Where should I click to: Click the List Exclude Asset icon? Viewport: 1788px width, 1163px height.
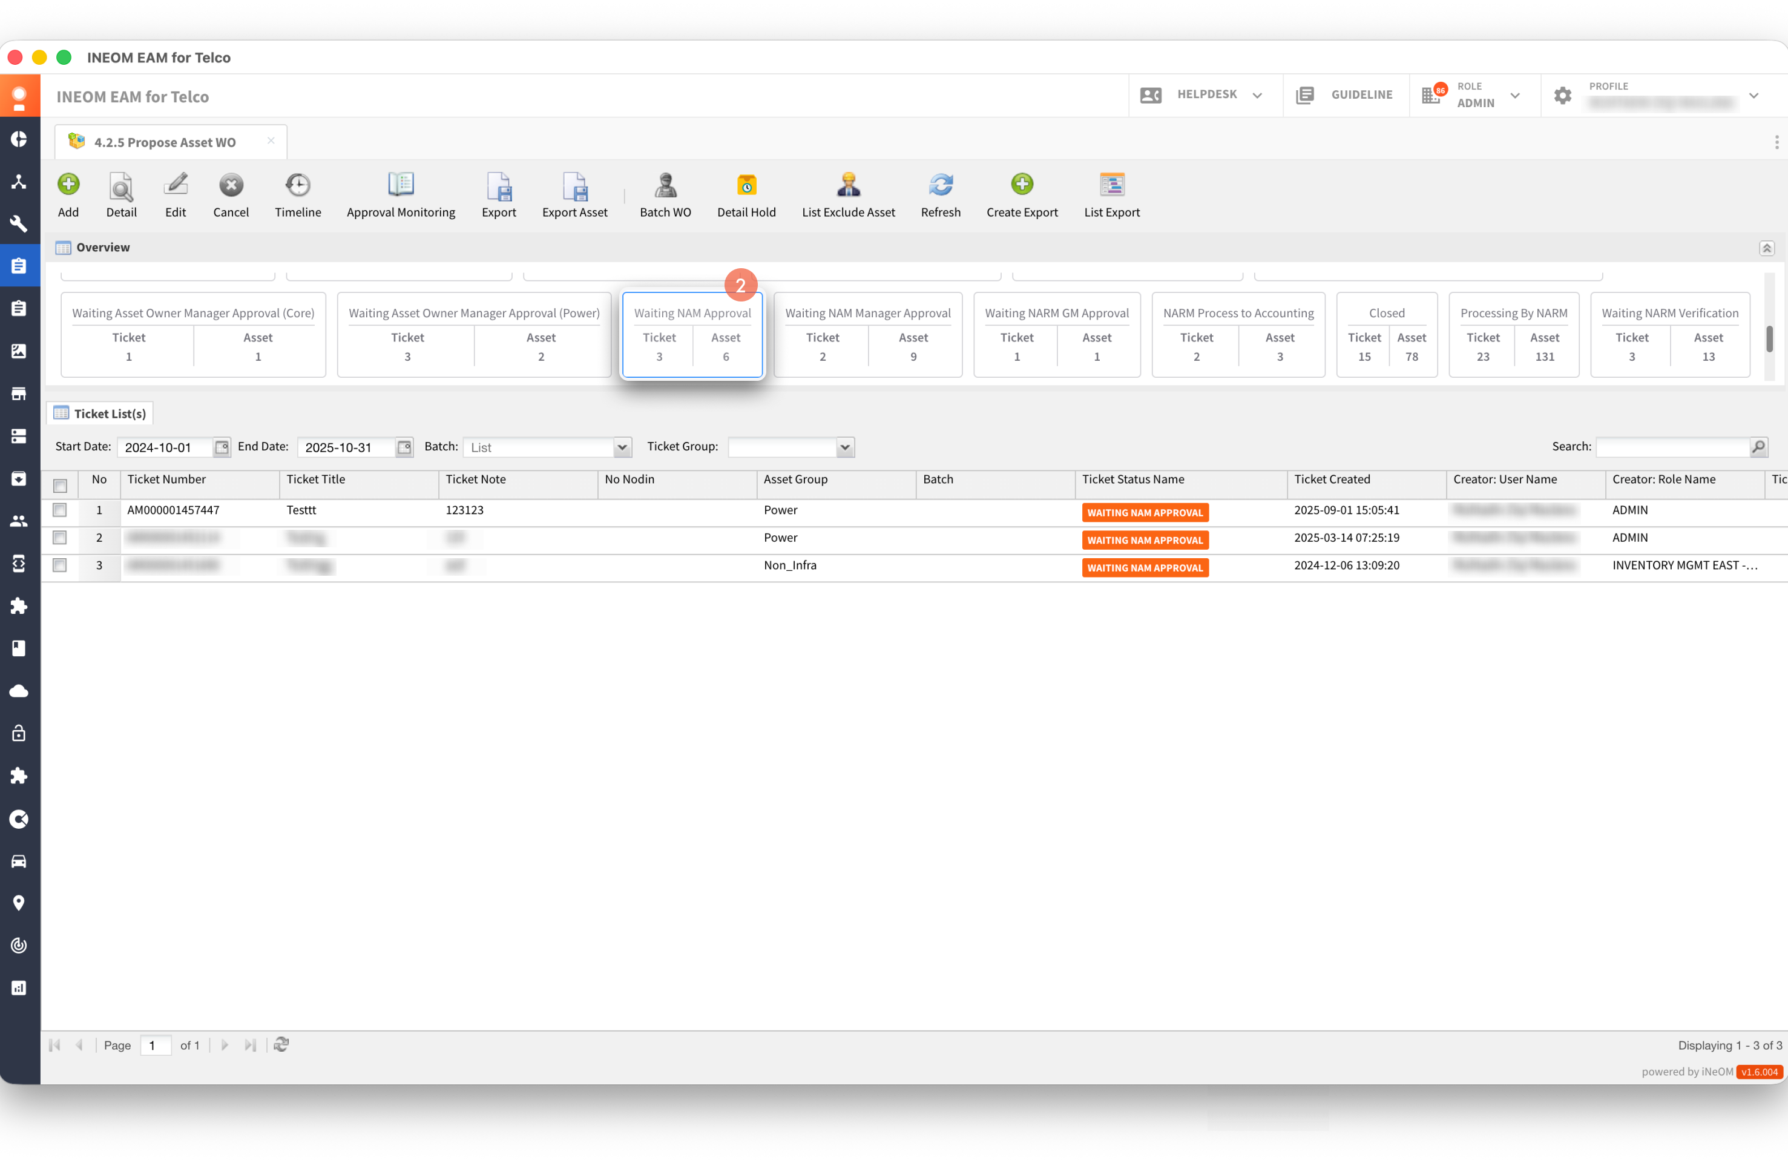click(x=848, y=185)
